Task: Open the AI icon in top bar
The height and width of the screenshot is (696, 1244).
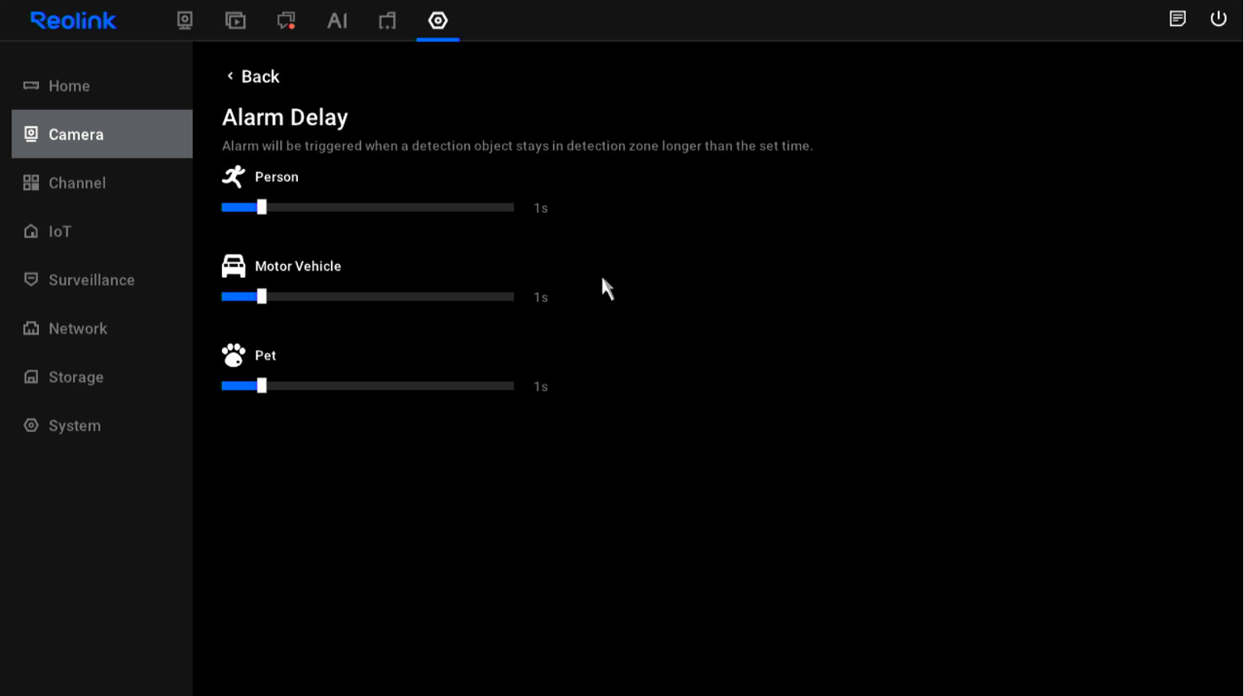Action: 337,21
